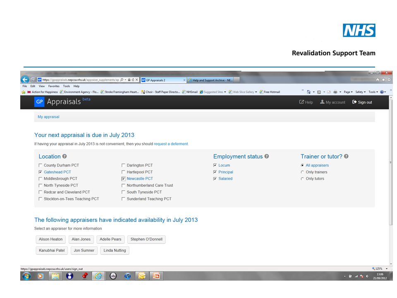
Task: Switch to GP Appraisals 2 tab
Action: pos(163,80)
